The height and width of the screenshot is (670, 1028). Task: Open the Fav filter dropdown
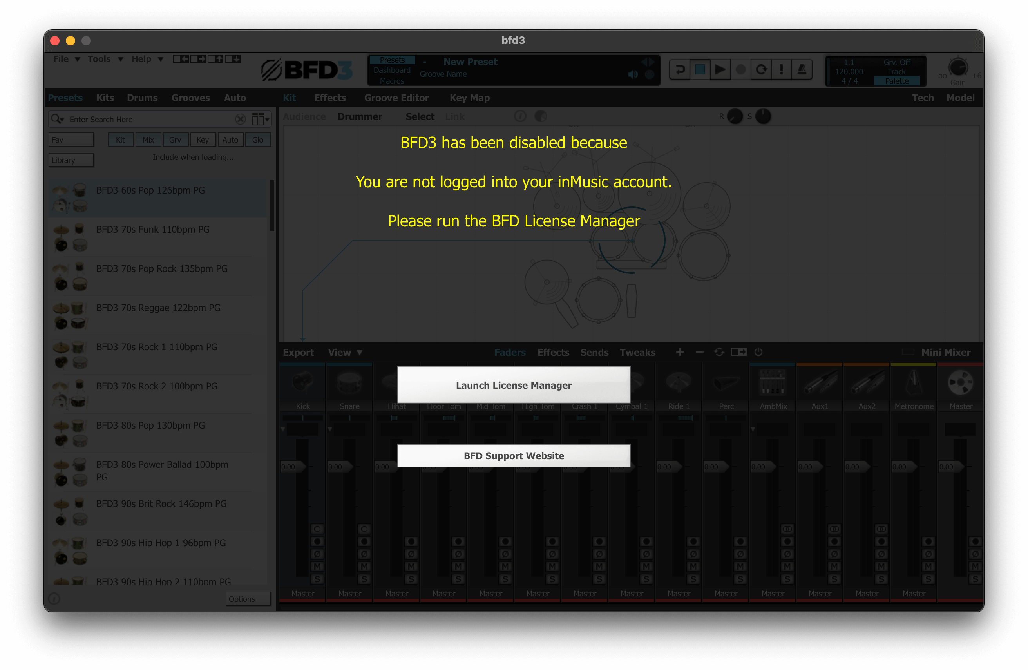coord(71,139)
